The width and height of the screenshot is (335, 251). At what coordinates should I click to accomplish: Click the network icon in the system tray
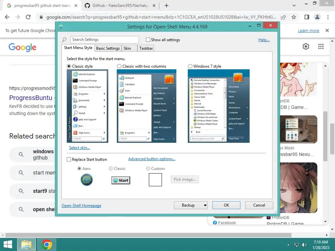(296, 245)
